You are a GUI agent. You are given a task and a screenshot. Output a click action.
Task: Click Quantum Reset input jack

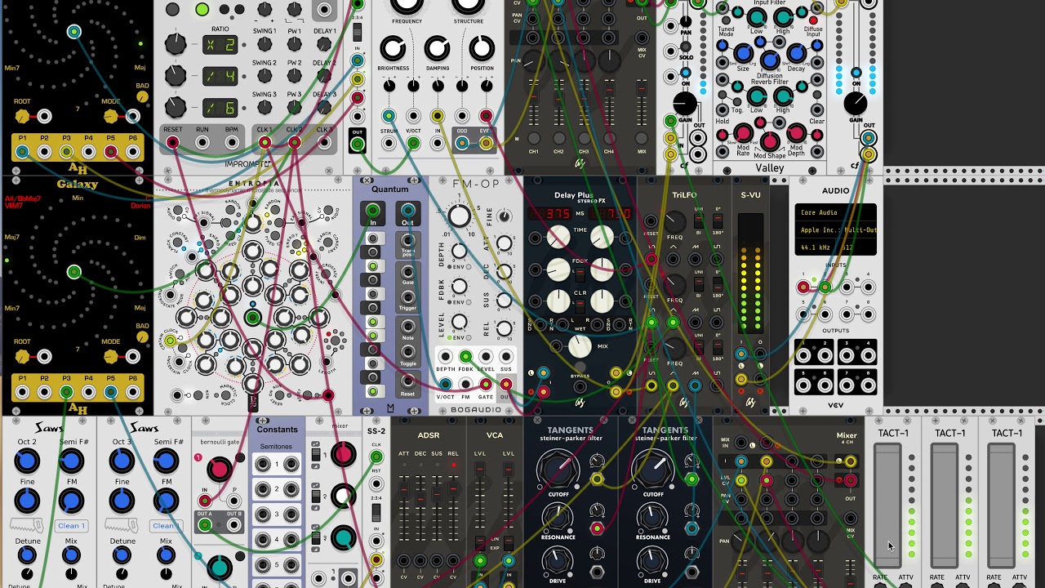(x=407, y=381)
